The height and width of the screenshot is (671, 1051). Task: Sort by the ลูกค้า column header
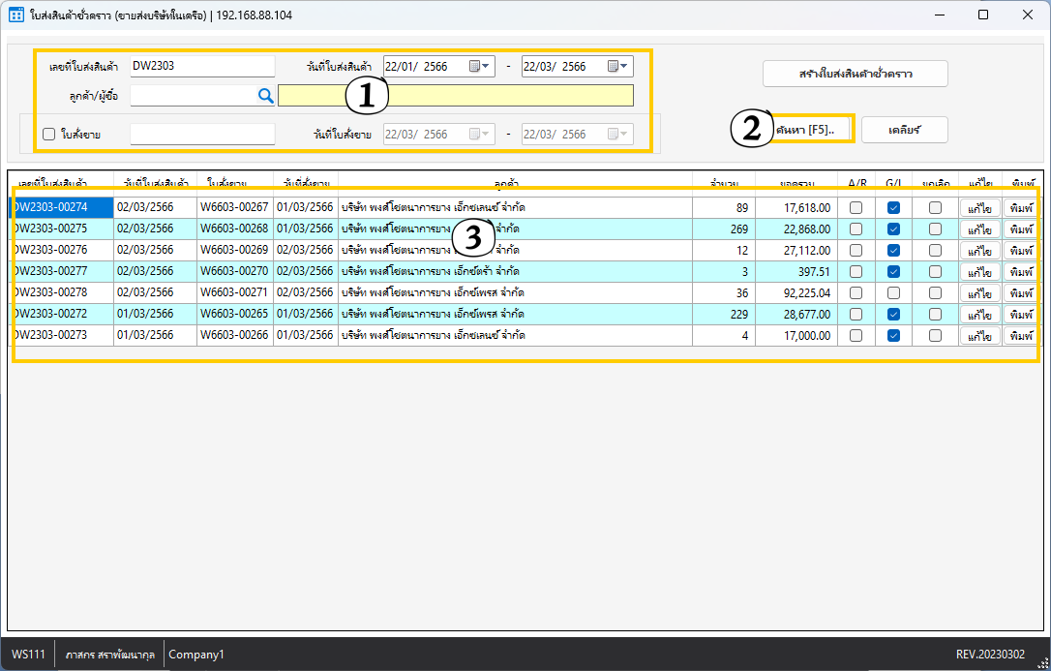point(516,182)
